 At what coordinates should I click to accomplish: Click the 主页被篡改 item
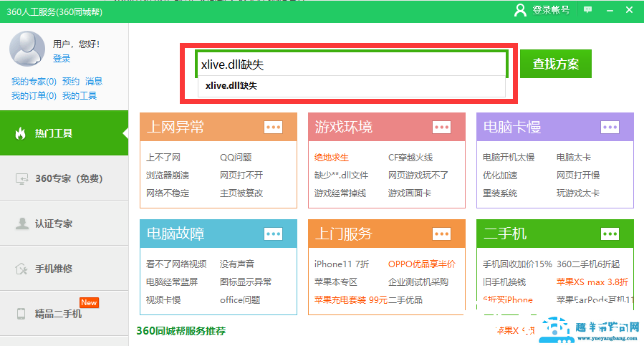pyautogui.click(x=241, y=193)
